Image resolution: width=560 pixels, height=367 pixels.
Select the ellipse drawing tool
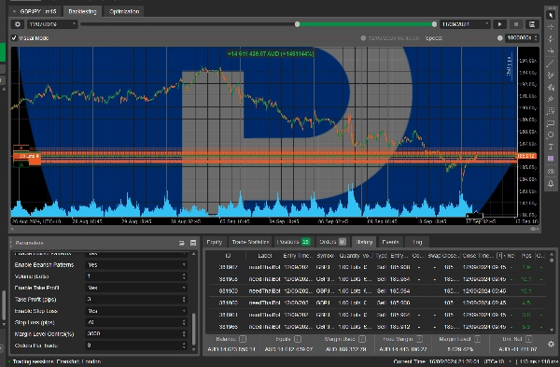[x=551, y=135]
